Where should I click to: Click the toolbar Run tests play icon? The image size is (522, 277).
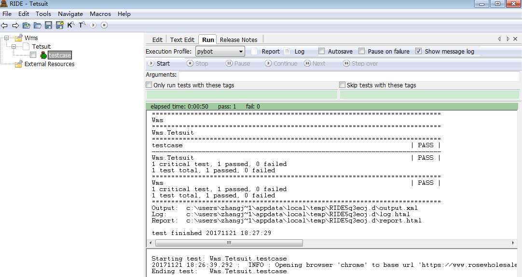pos(93,25)
